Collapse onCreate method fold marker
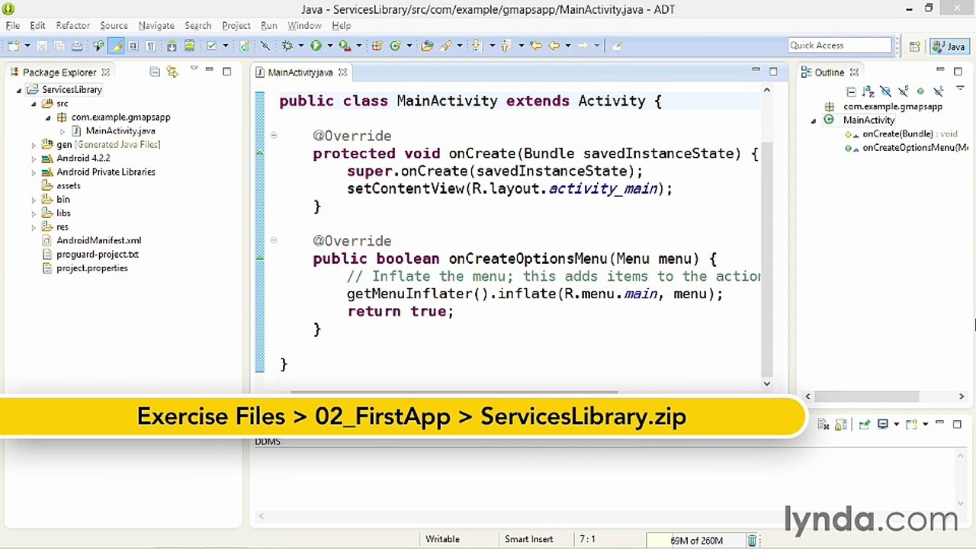Viewport: 976px width, 549px height. [x=273, y=136]
